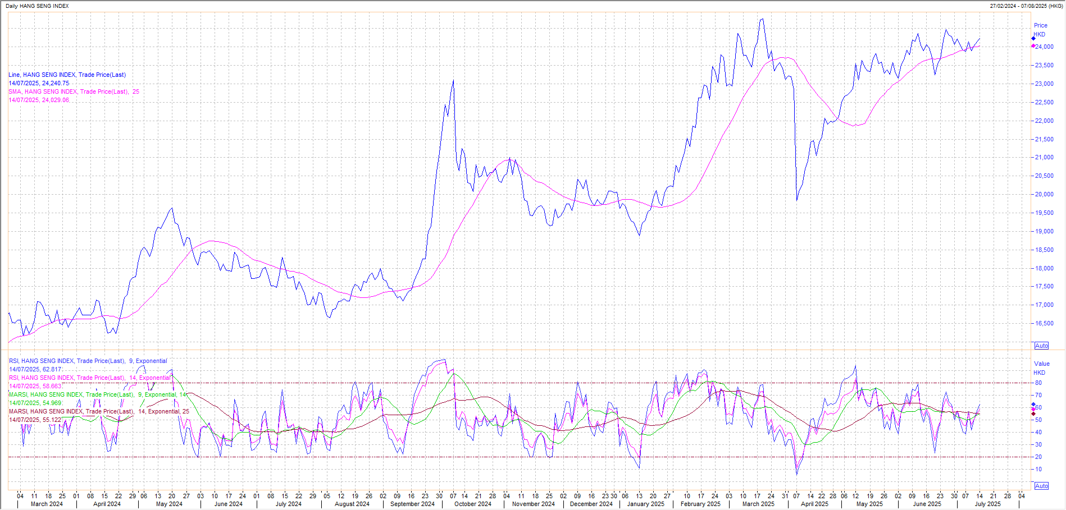
Task: Click the April 2025 label on time axis
Action: pos(814,504)
